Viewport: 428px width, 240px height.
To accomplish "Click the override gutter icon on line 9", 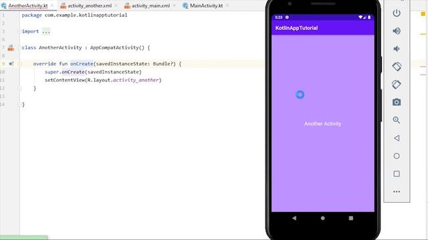I will (x=11, y=64).
